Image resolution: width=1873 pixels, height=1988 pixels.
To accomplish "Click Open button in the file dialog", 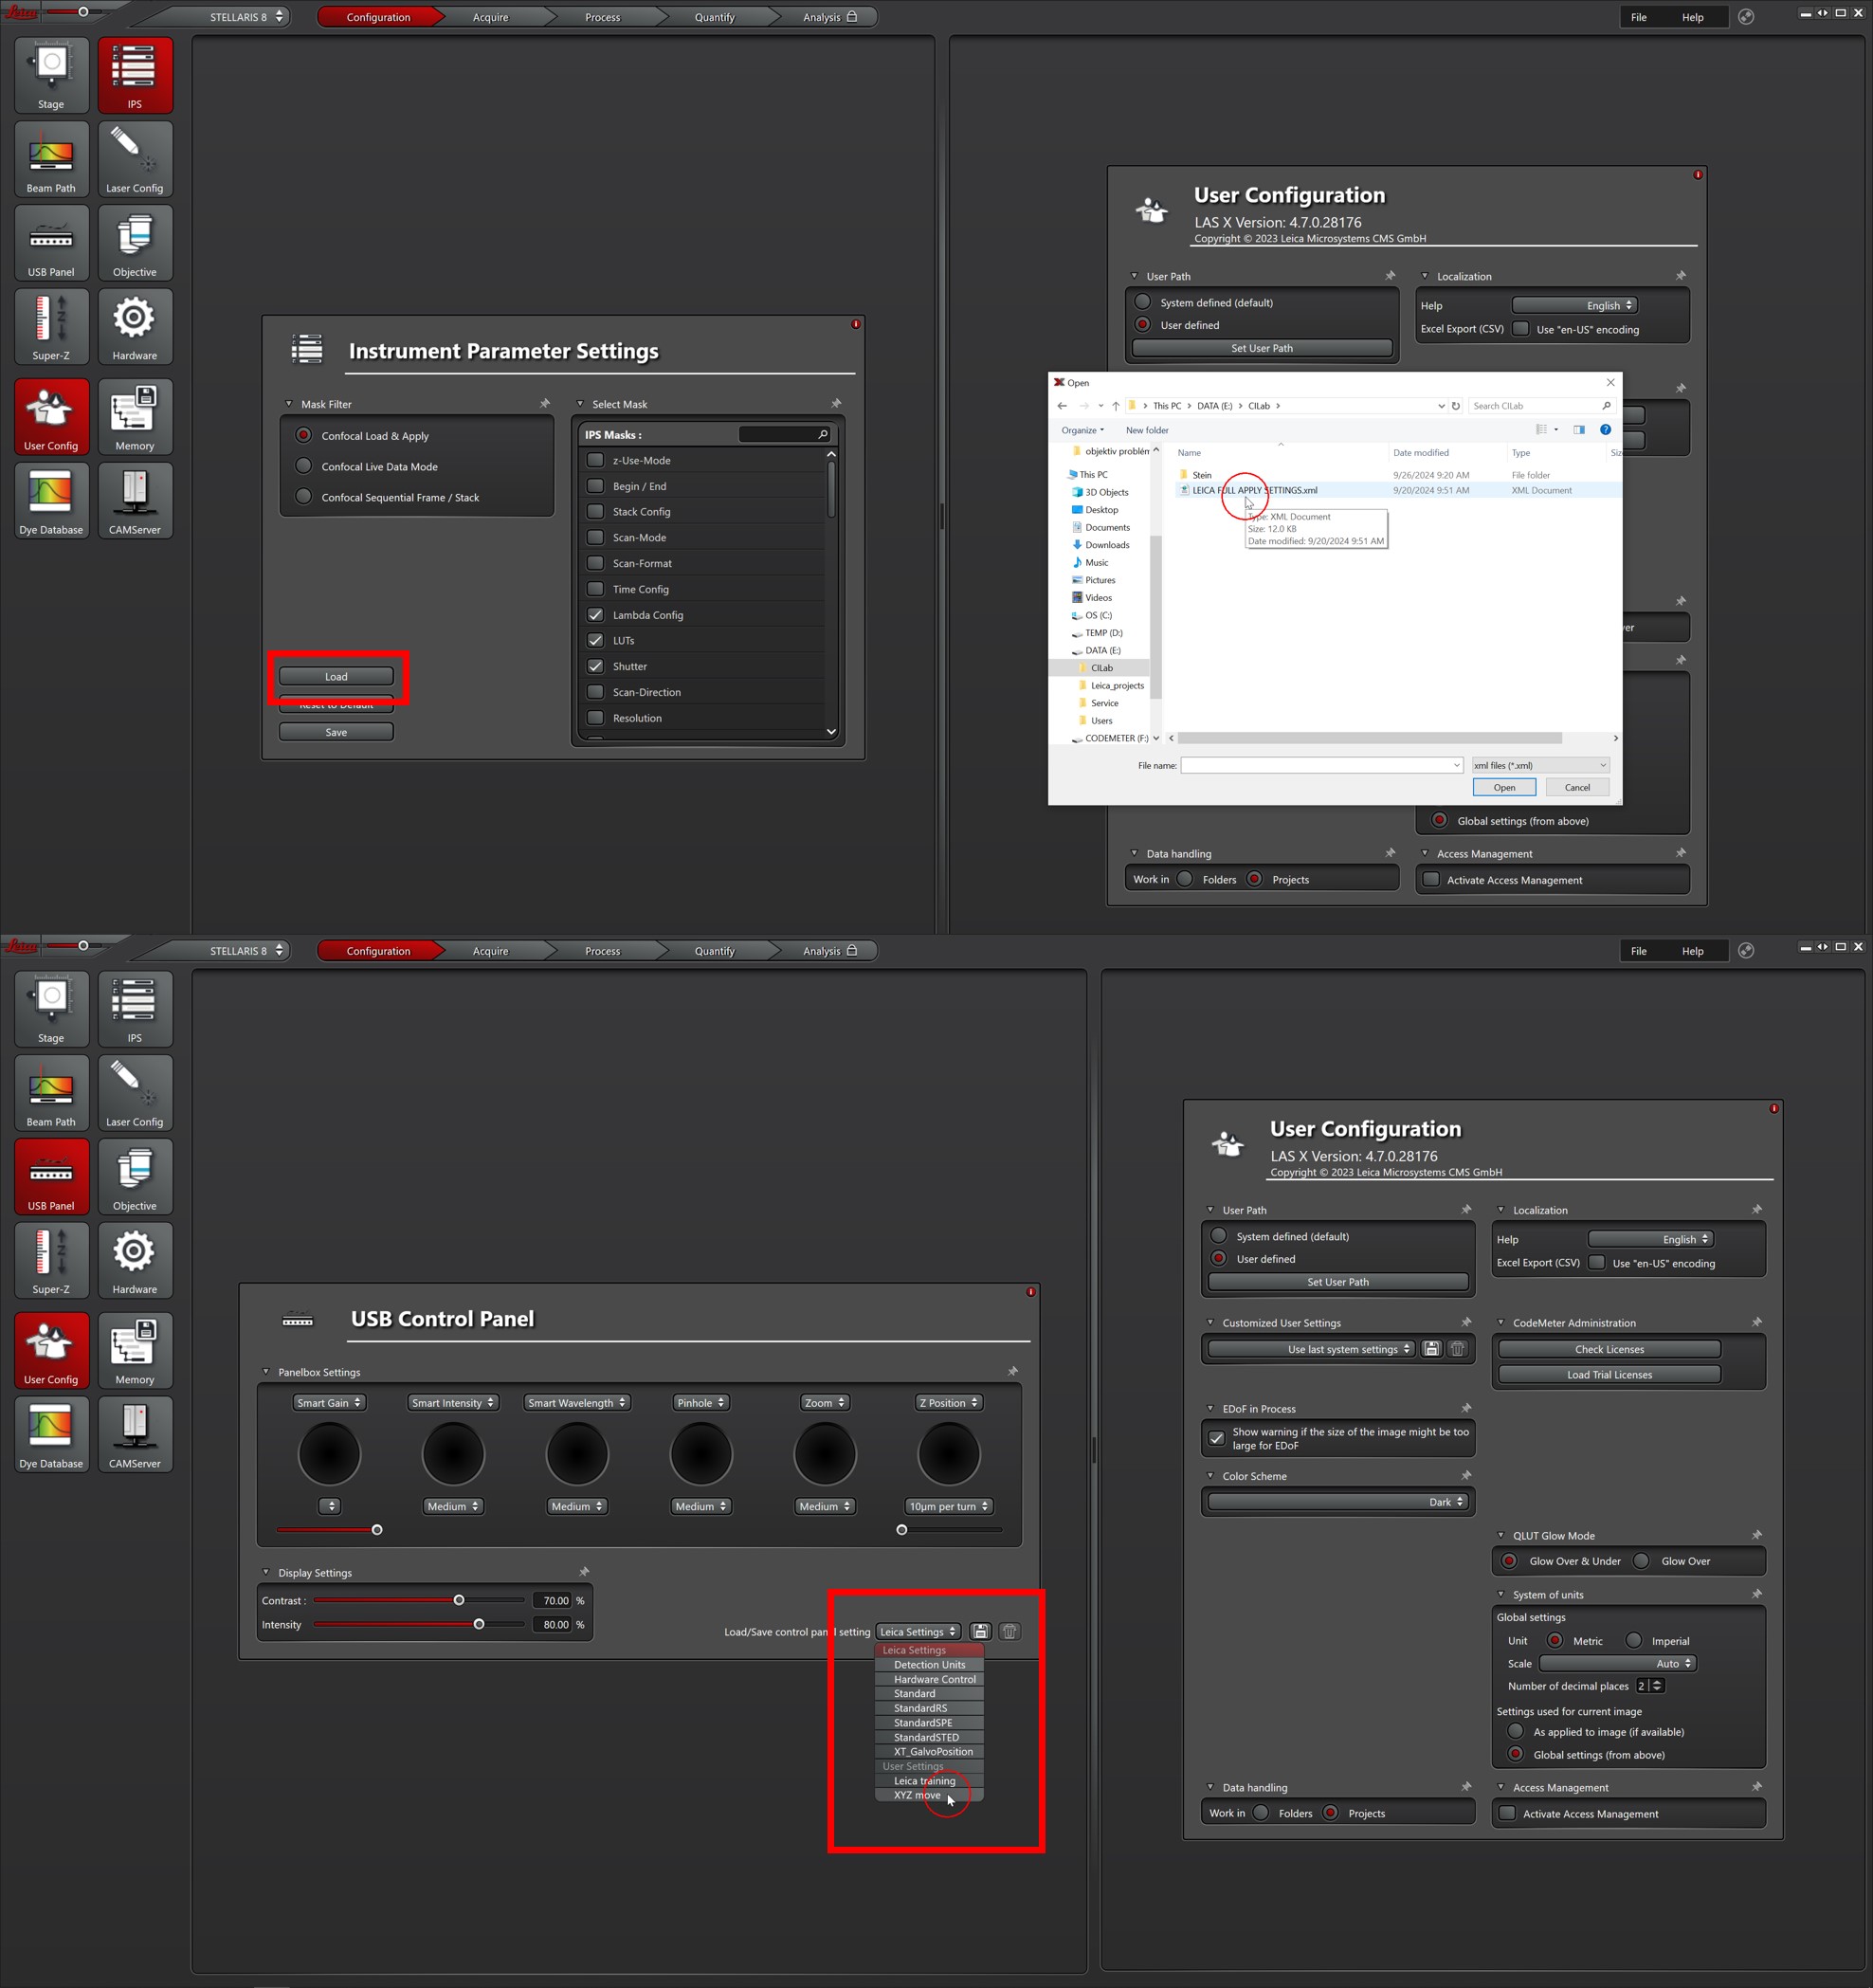I will coord(1504,787).
